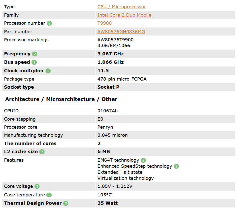Click the 35 Watt TDP value
The height and width of the screenshot is (211, 239).
pos(108,203)
